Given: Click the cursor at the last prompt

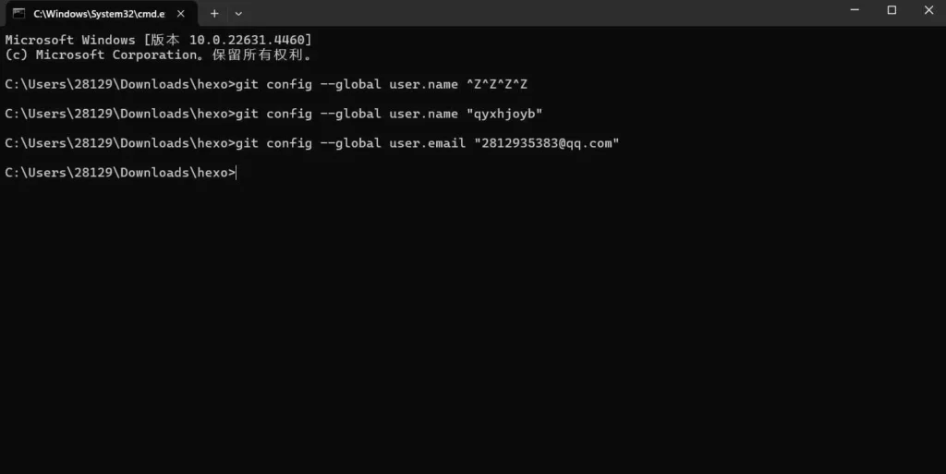Looking at the screenshot, I should (237, 173).
